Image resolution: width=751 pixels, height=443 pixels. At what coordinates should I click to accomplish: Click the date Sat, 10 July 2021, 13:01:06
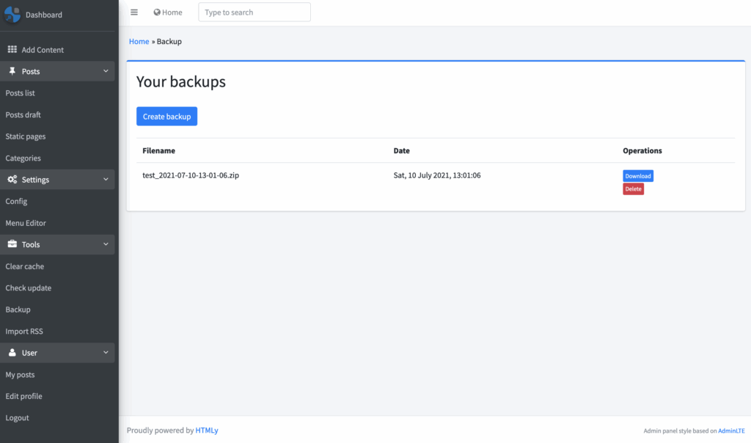pyautogui.click(x=437, y=175)
